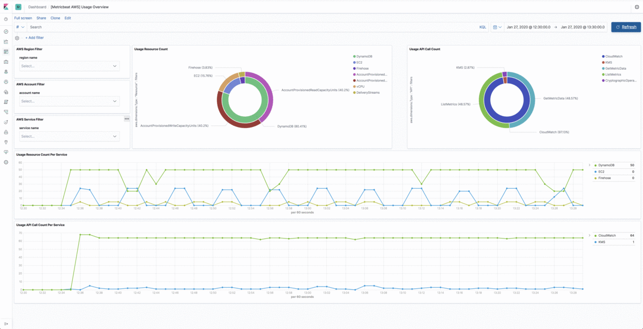Expand the service name Select dropdown

(69, 136)
